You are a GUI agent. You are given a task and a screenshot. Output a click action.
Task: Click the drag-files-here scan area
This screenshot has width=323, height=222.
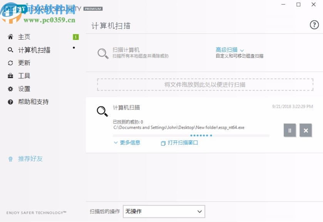(204, 84)
